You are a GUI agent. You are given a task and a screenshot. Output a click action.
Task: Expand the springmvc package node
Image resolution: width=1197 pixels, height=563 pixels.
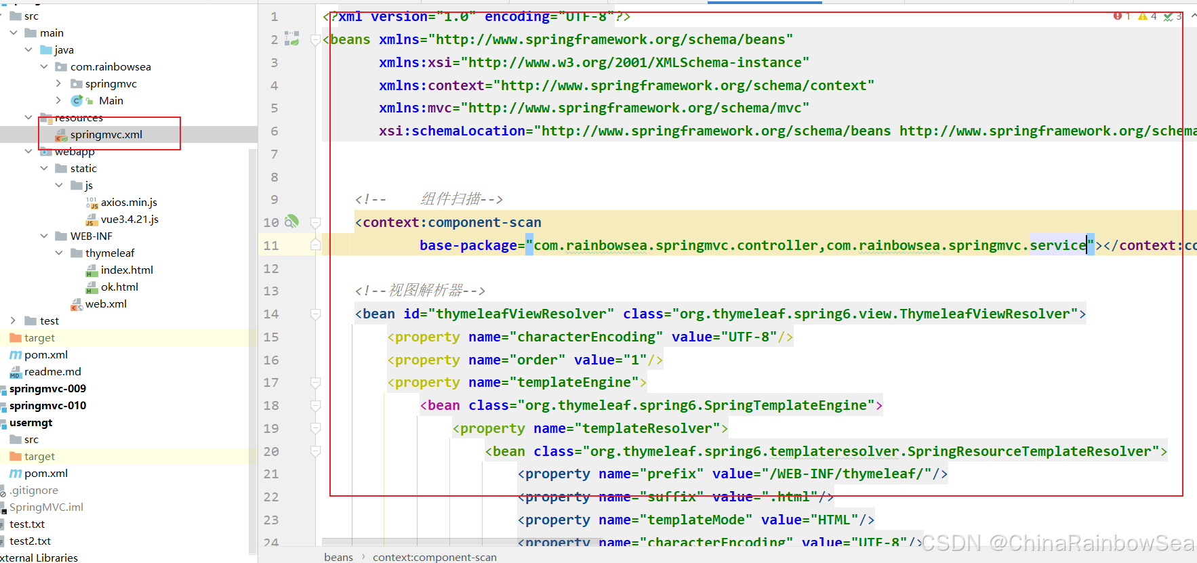pyautogui.click(x=58, y=83)
